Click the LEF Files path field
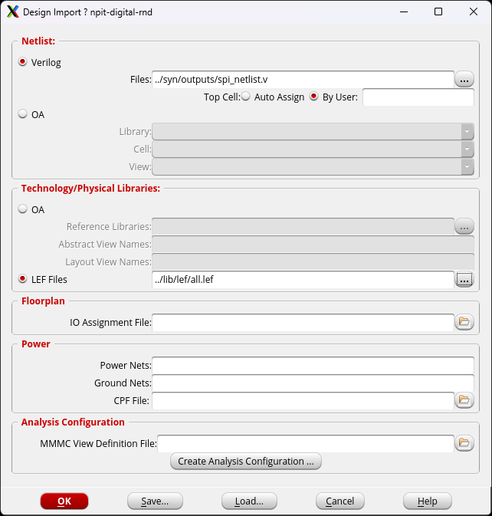This screenshot has height=516, width=492. [x=303, y=280]
